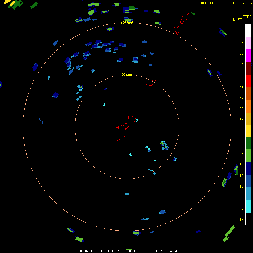Click the cyan echo just east of Guam
Image resolution: width=253 pixels, height=253 pixels.
(x=137, y=120)
